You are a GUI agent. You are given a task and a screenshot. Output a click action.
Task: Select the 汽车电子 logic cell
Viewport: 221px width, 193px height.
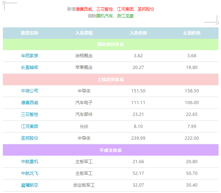(x=84, y=103)
